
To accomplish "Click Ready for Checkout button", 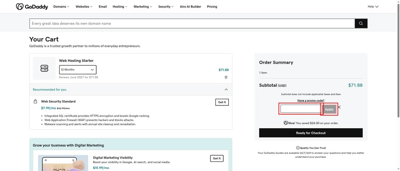I will 311,133.
